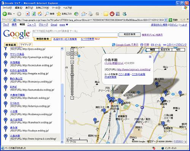190x151 pixels.
Task: Open Favorites star (お気に入り) toolbar button
Action: [x=64, y=14]
